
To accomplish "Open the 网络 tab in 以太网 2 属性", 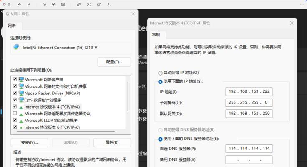I will coord(12,25).
